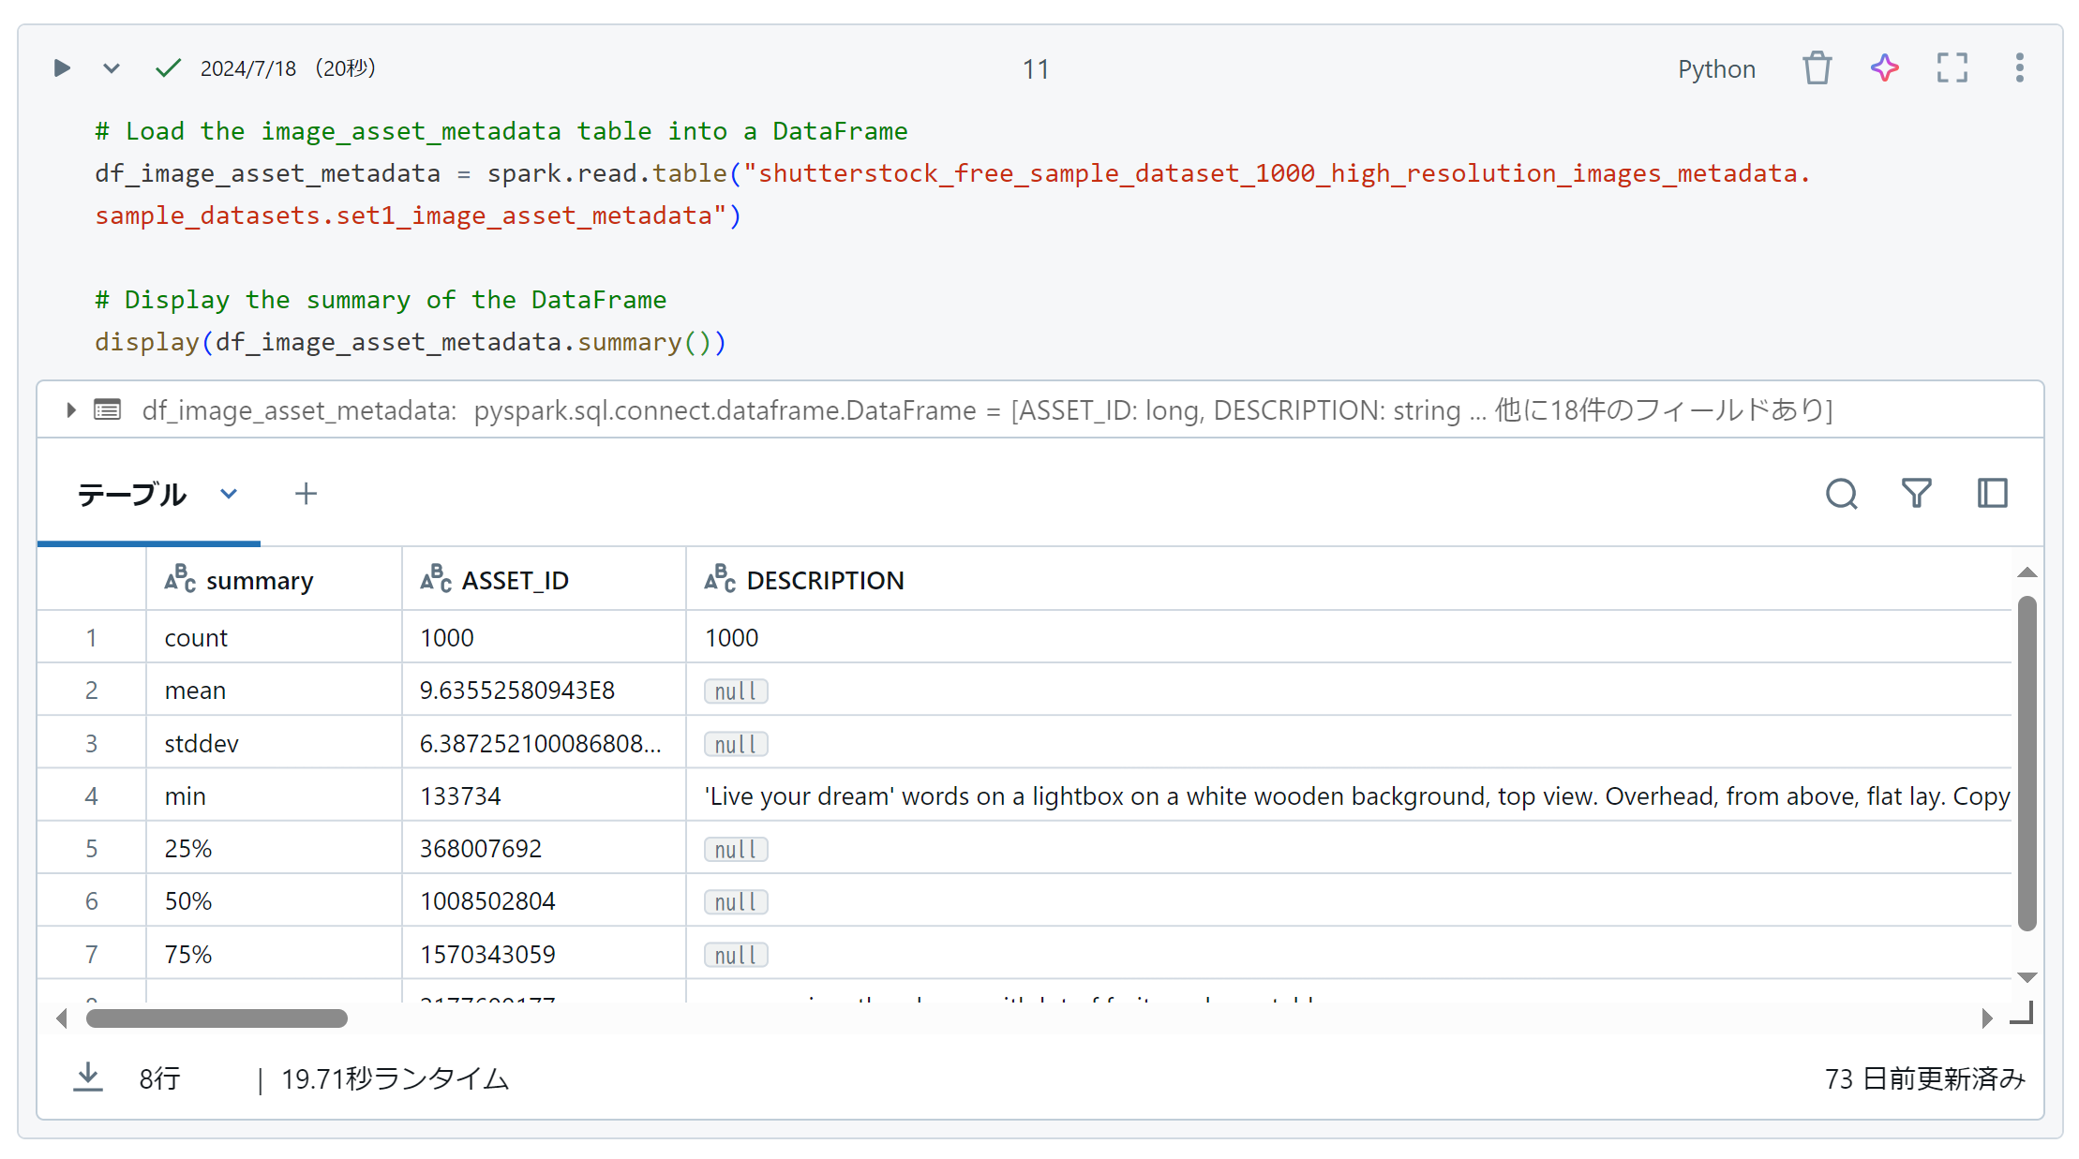Open the テーブル tab dropdown arrow
Image resolution: width=2079 pixels, height=1159 pixels.
[229, 494]
